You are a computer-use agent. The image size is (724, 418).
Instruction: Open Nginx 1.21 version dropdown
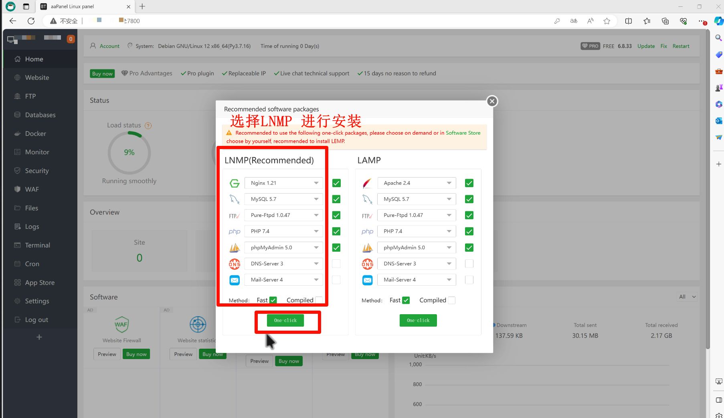point(284,183)
